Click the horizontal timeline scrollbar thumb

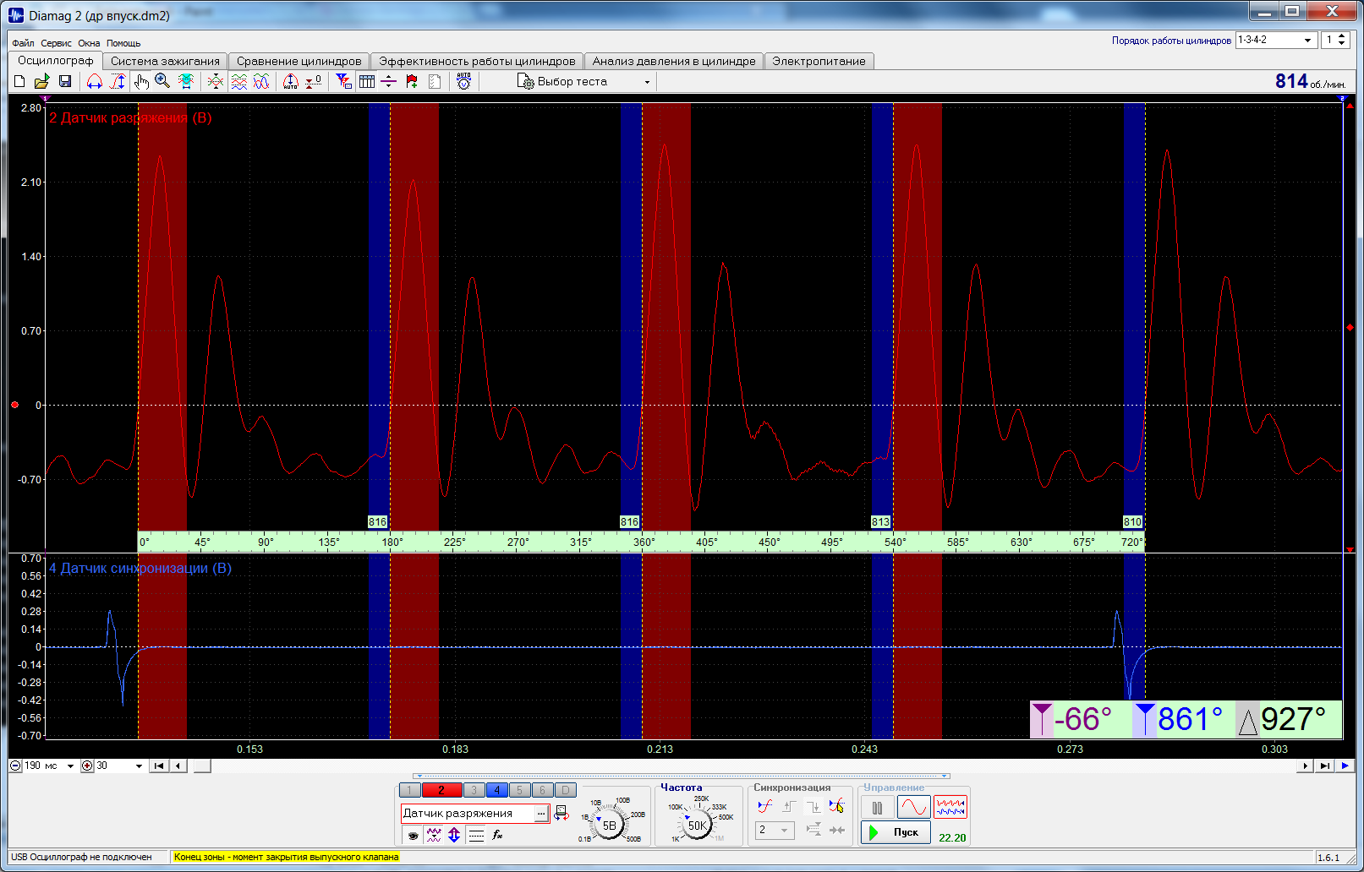(x=202, y=766)
